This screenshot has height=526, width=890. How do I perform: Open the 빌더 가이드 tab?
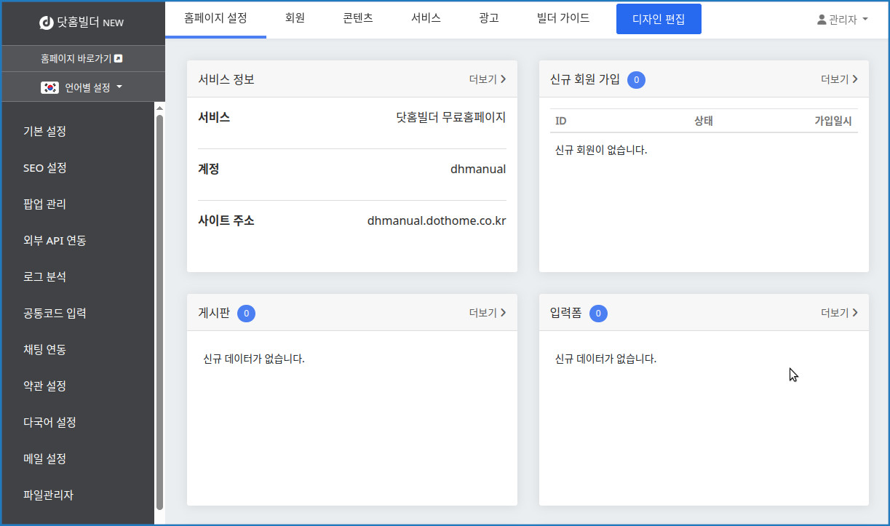563,18
